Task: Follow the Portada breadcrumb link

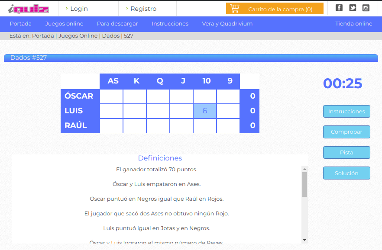Action: pyautogui.click(x=43, y=36)
